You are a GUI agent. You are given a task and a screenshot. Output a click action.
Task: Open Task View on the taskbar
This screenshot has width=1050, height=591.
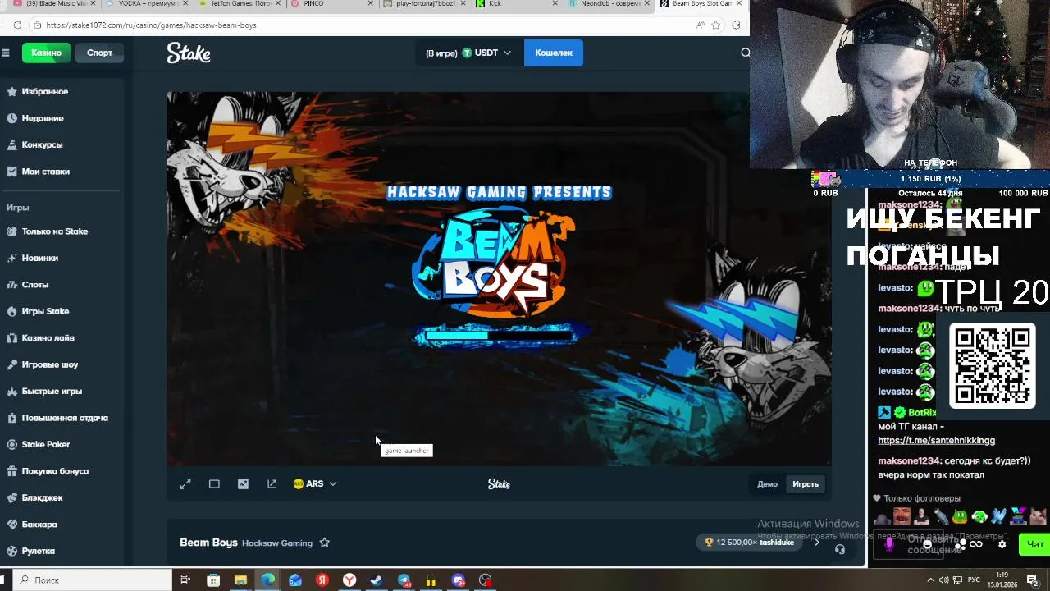coord(185,580)
